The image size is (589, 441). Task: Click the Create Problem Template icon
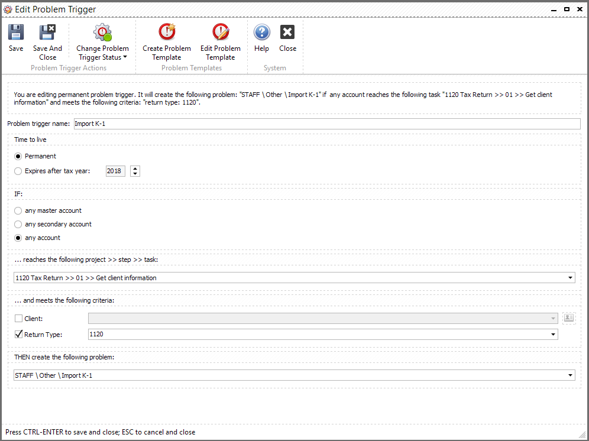[x=167, y=32]
